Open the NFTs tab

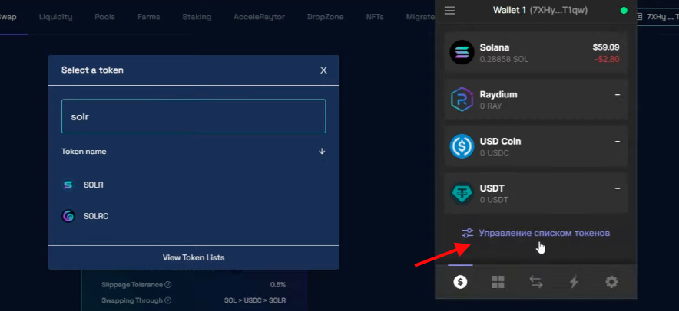point(375,17)
